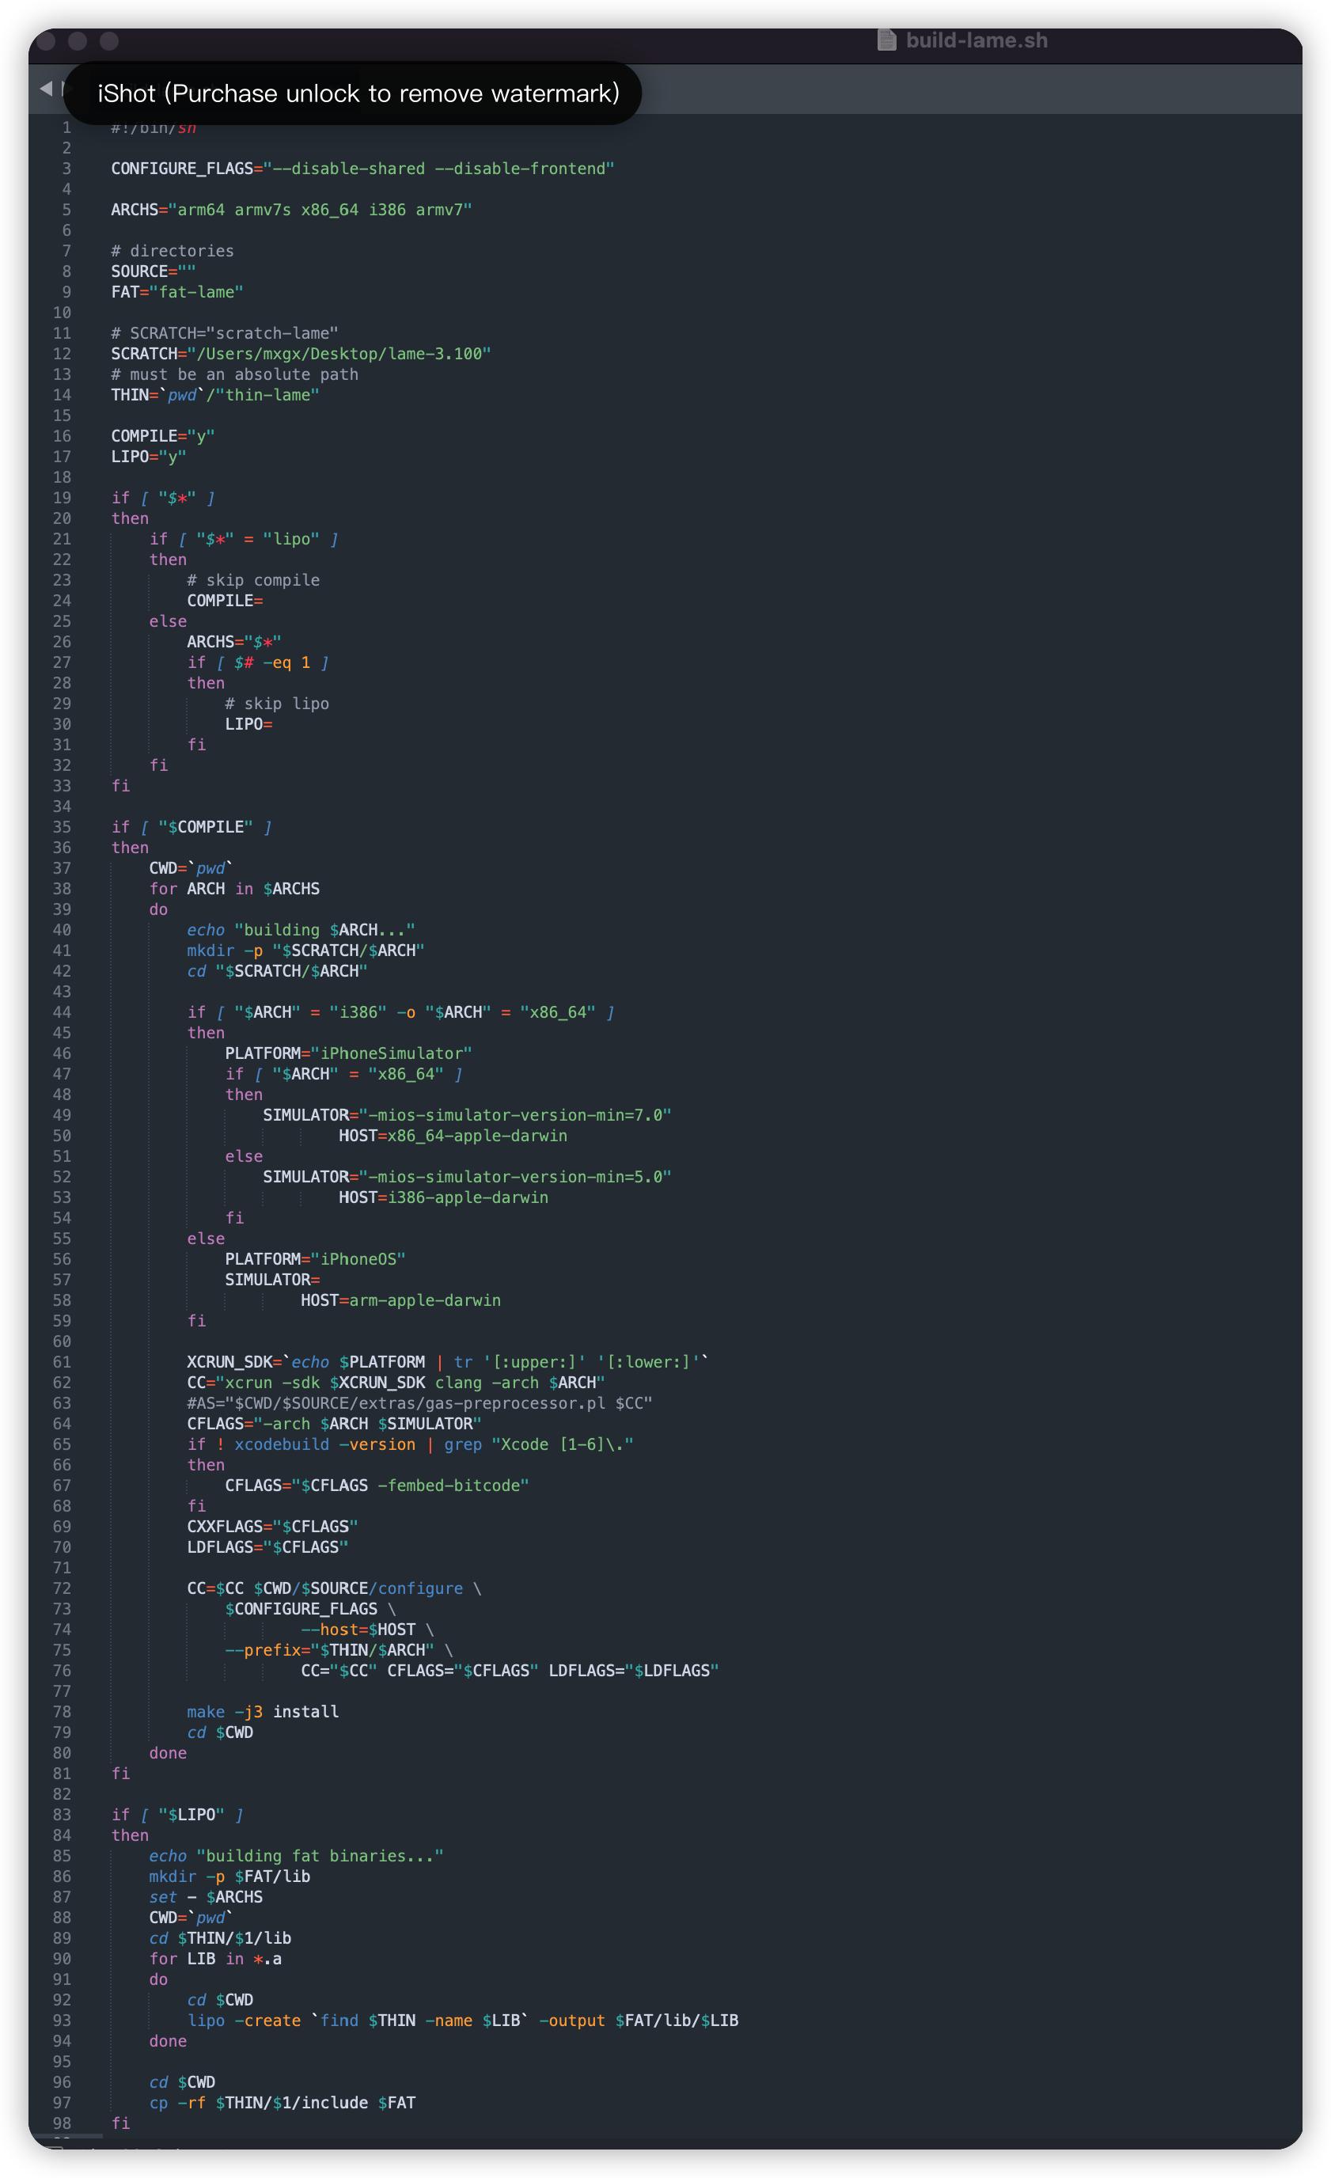
Task: Click the mkdir -p $FAT/lib line
Action: point(229,1876)
